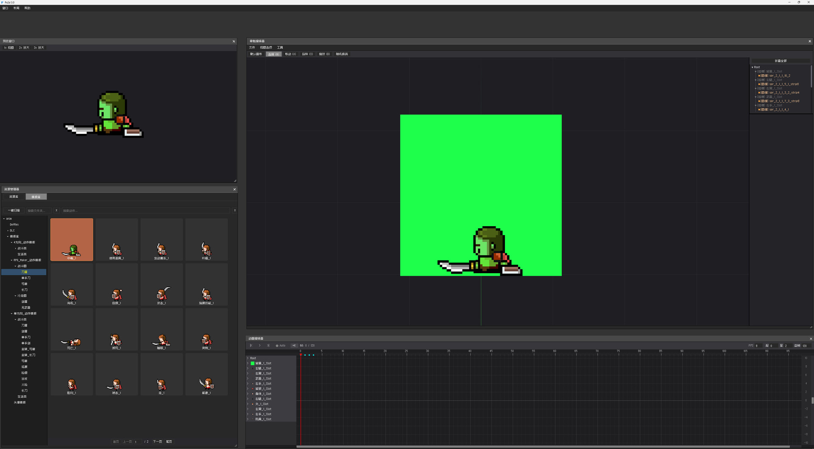Viewport: 814px width, 449px height.
Task: Open the 文件 menu in skeleton editor
Action: tap(252, 47)
